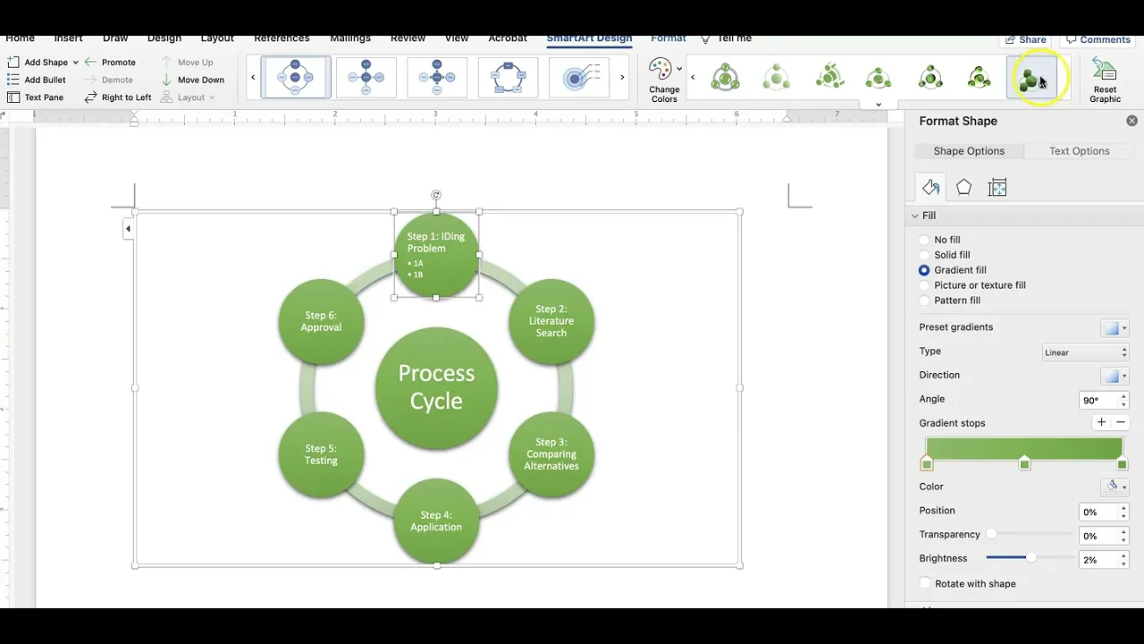
Task: Select fourth SmartArt layout thumbnail
Action: 508,78
